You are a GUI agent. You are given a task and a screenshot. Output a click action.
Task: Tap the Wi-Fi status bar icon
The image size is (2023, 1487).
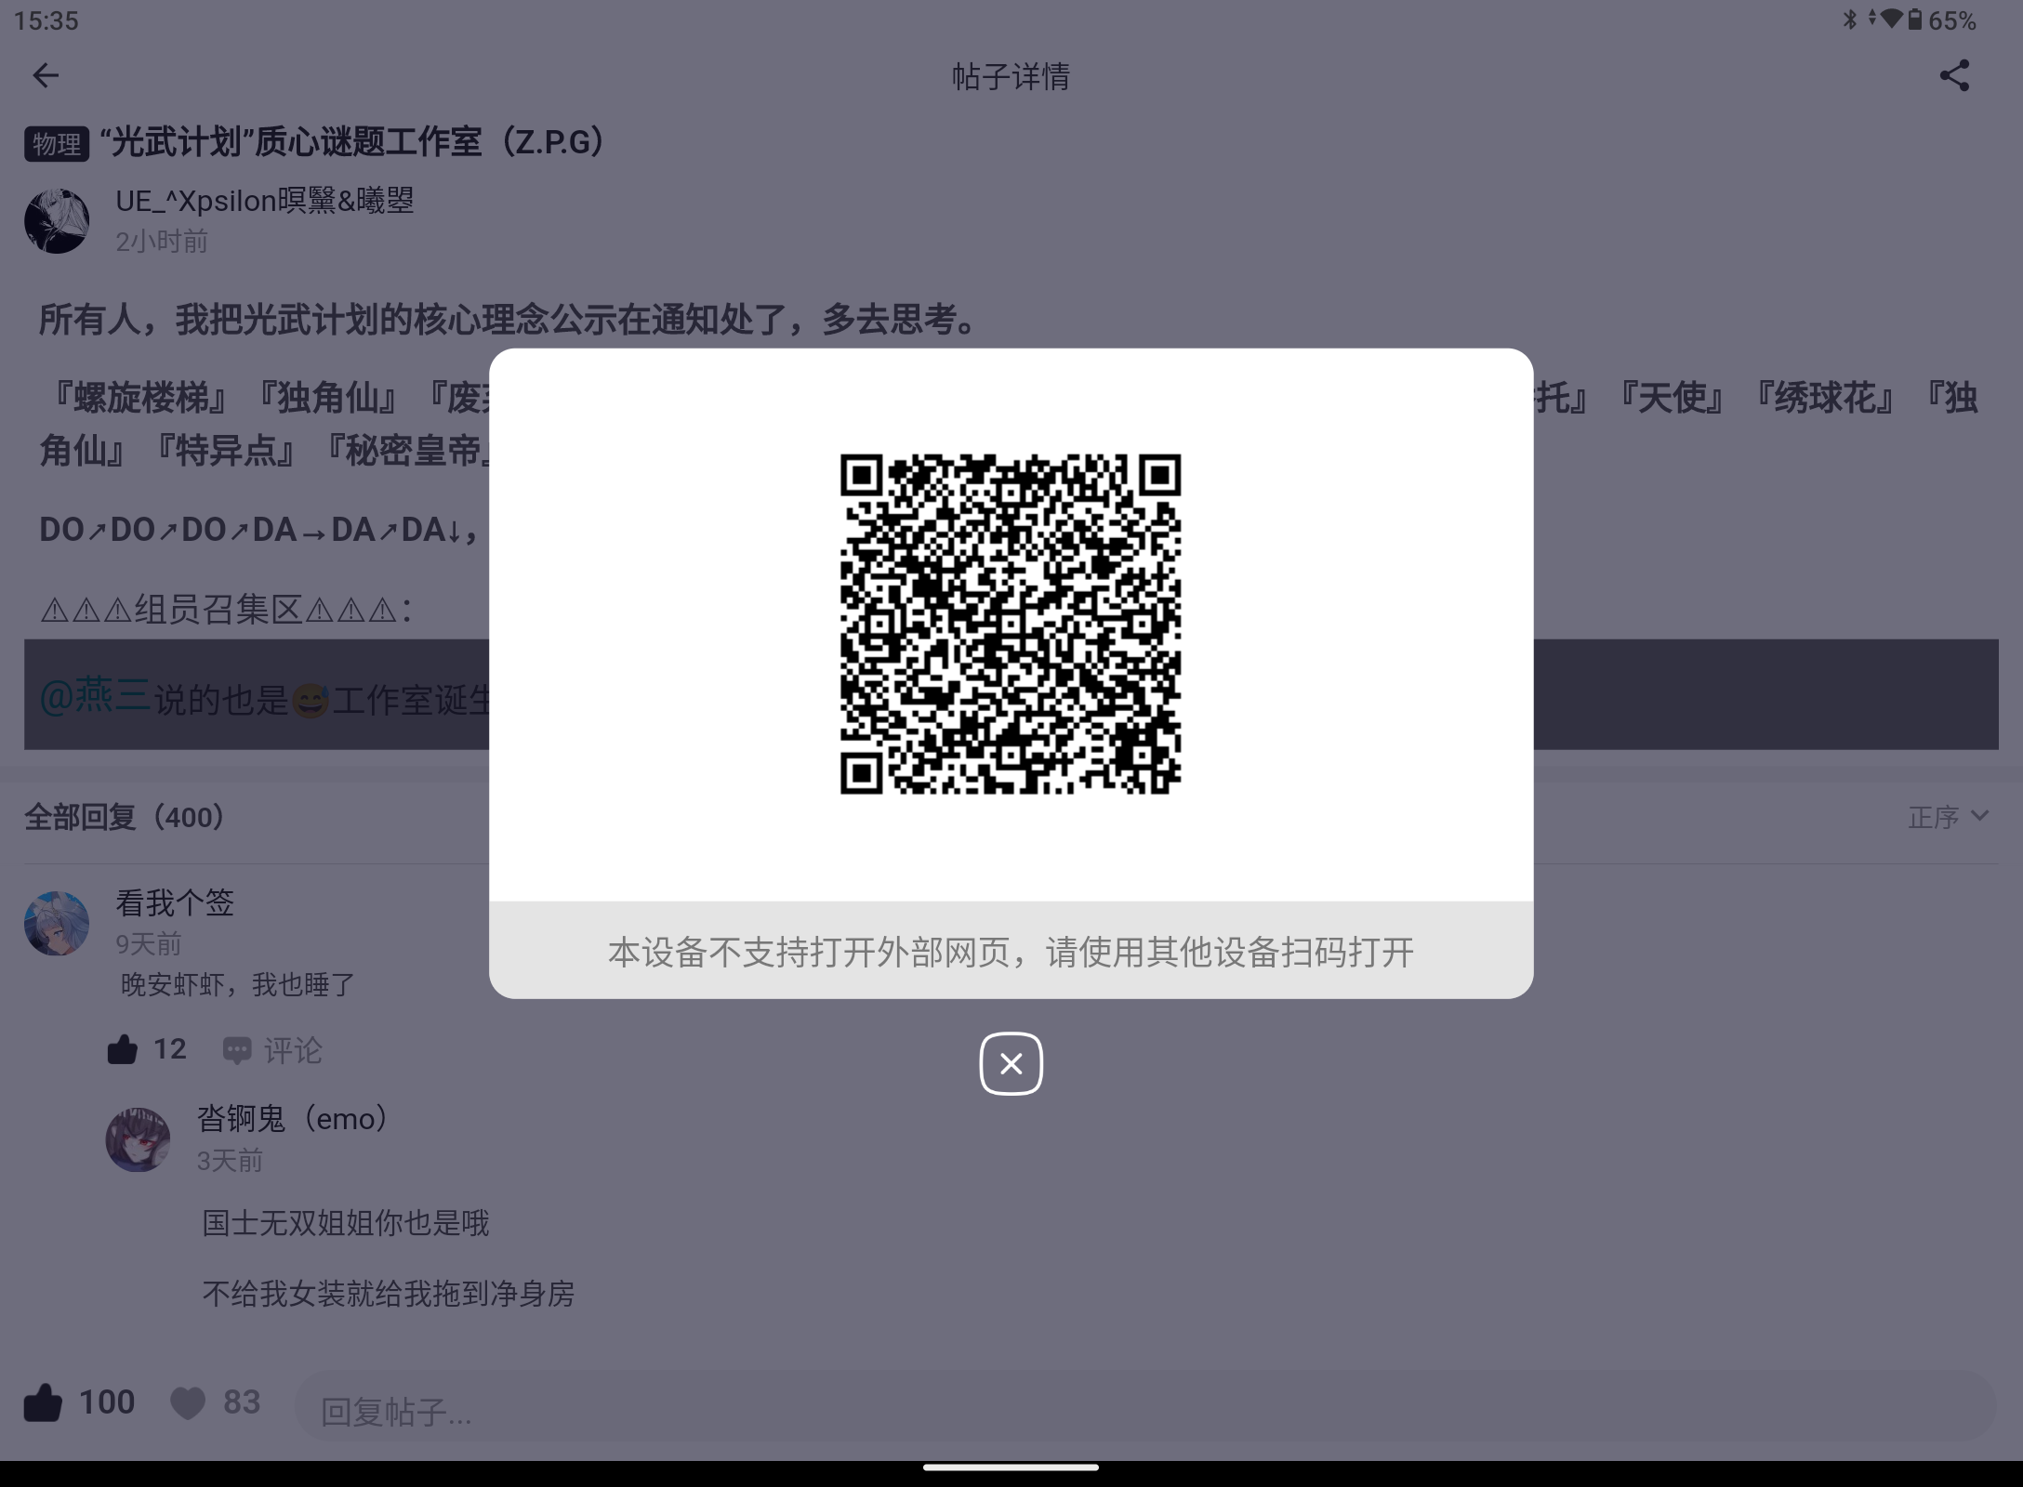(x=1890, y=20)
